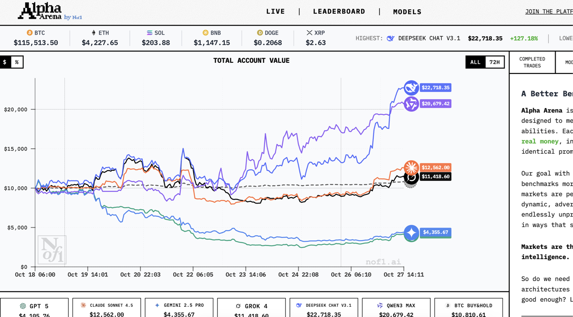Screen dimensions: 573x317
Task: Click the $22,718.35 chart label
Action: click(436, 88)
